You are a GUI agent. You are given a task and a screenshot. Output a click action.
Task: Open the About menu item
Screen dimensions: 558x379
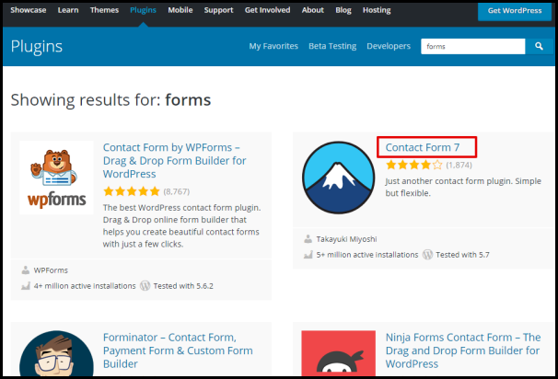313,10
